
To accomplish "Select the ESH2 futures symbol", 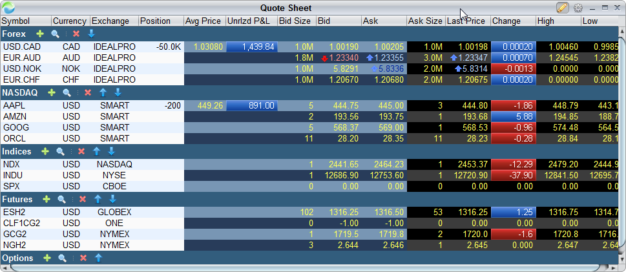I will pos(14,212).
